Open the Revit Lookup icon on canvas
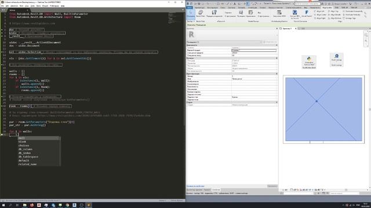Image resolution: width=371 pixels, height=208 pixels. coord(336,60)
